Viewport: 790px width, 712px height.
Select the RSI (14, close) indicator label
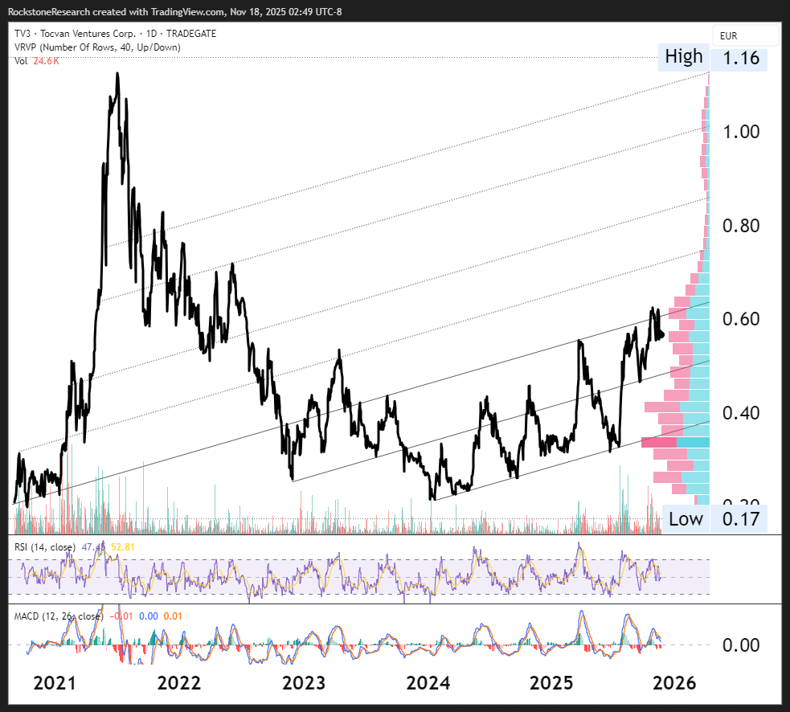(x=46, y=547)
